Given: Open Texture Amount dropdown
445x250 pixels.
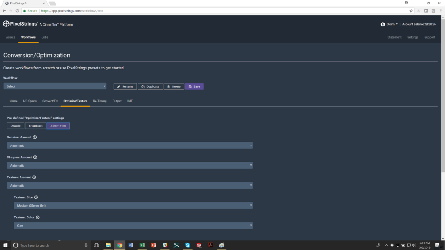Looking at the screenshot, I should point(130,185).
